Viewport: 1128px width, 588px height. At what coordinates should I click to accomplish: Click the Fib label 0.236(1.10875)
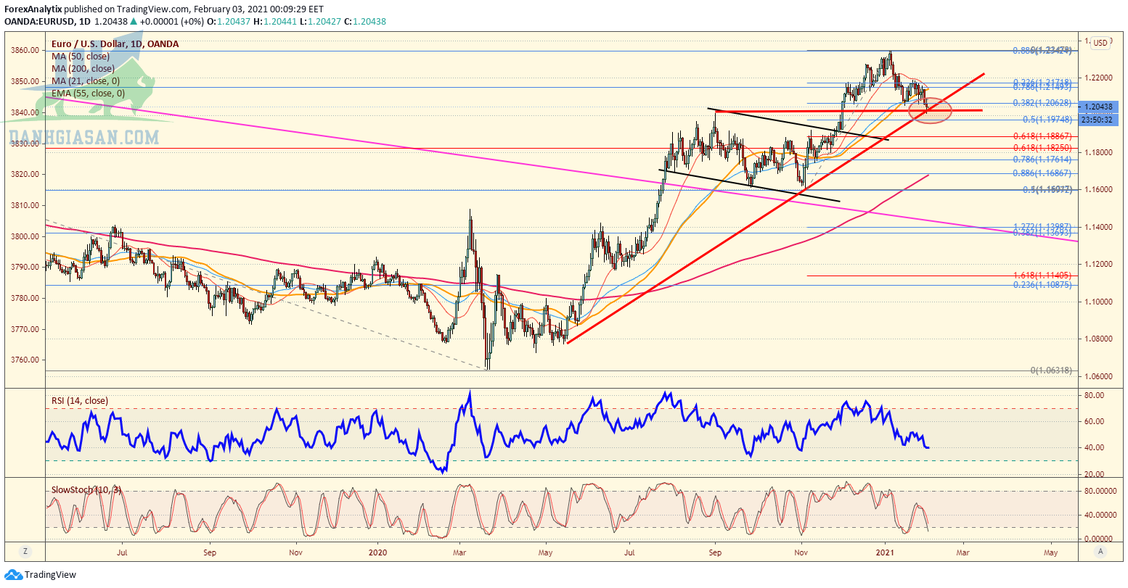click(x=1042, y=285)
